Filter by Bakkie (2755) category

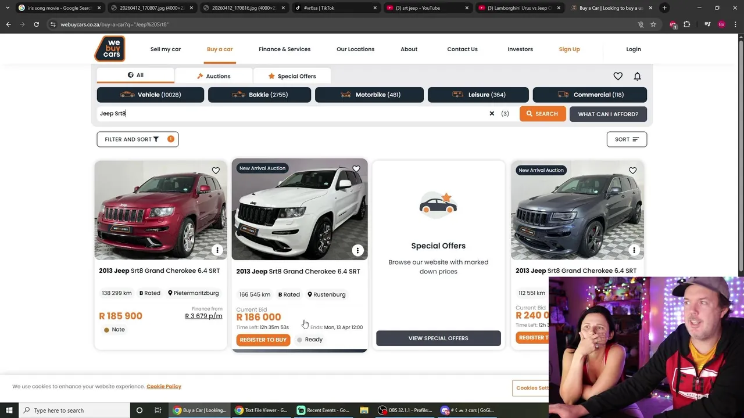coord(259,95)
